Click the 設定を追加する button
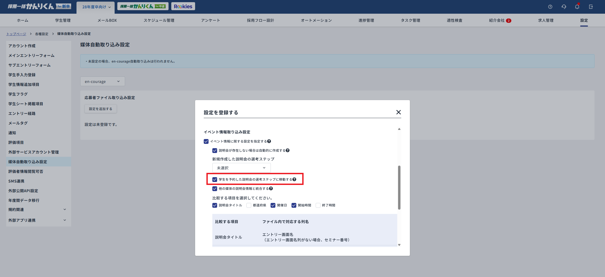The height and width of the screenshot is (277, 605). (x=101, y=109)
